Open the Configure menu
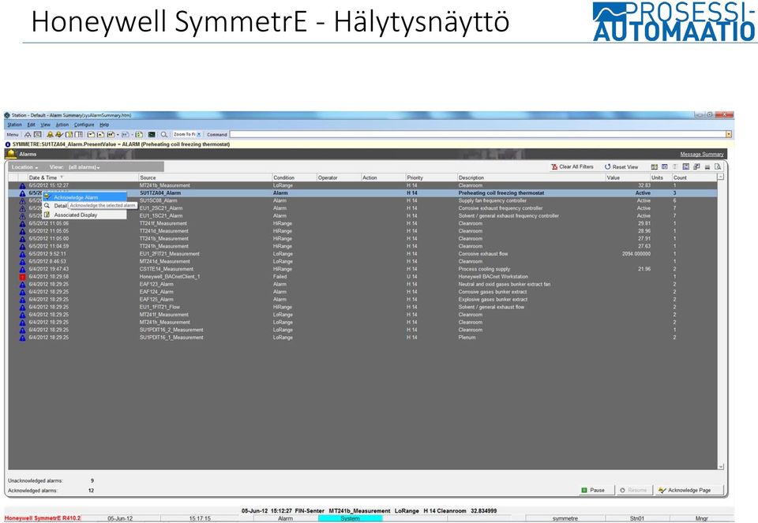Screen dimensions: 758x523 (x=84, y=125)
